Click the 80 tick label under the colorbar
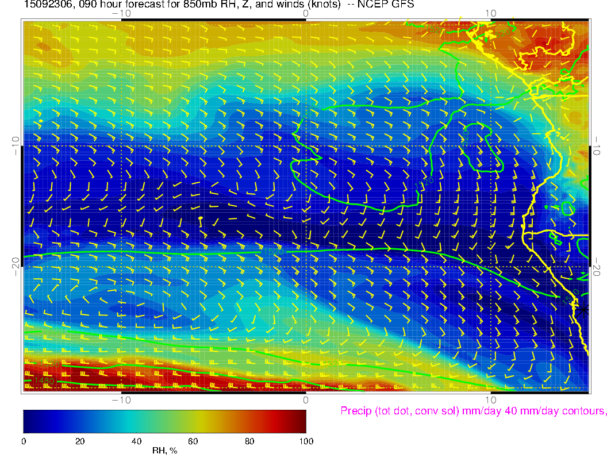 click(249, 441)
